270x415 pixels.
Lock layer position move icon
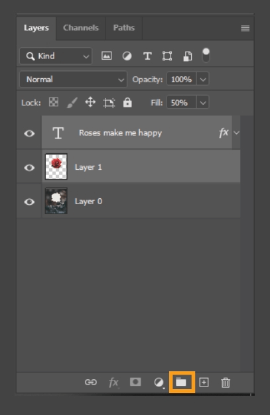coord(90,102)
